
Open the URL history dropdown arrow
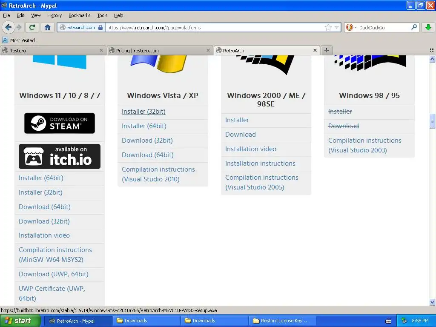coord(336,27)
